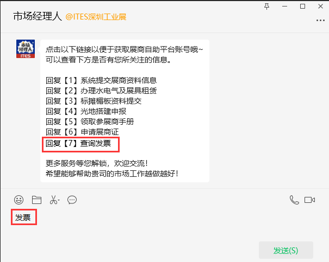The height and width of the screenshot is (262, 329).
Task: Open the chat history icon
Action: [72, 200]
